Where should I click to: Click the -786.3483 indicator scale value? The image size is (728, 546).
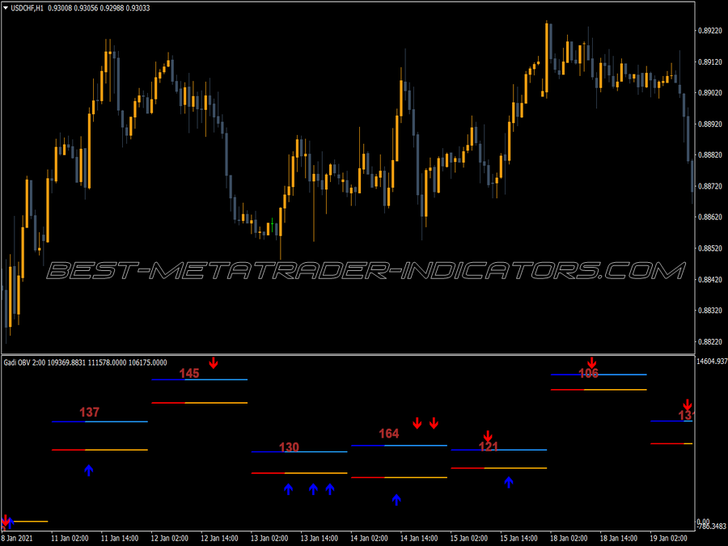[712, 527]
